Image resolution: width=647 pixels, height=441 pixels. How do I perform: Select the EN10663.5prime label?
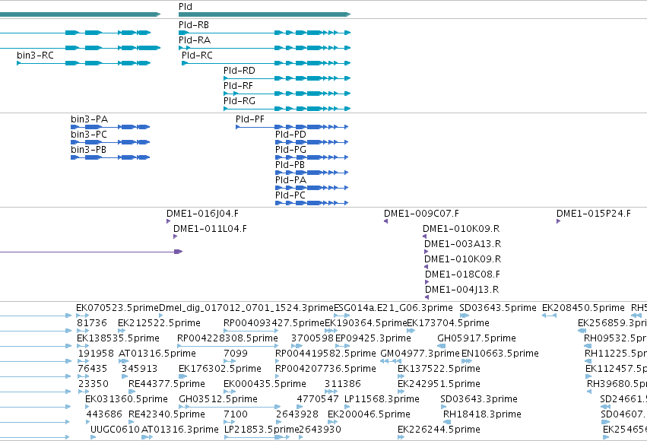pyautogui.click(x=500, y=354)
